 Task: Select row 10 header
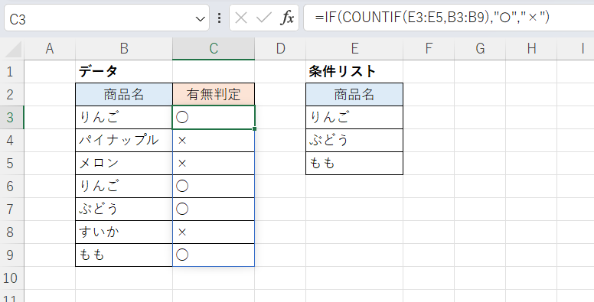pyautogui.click(x=11, y=278)
